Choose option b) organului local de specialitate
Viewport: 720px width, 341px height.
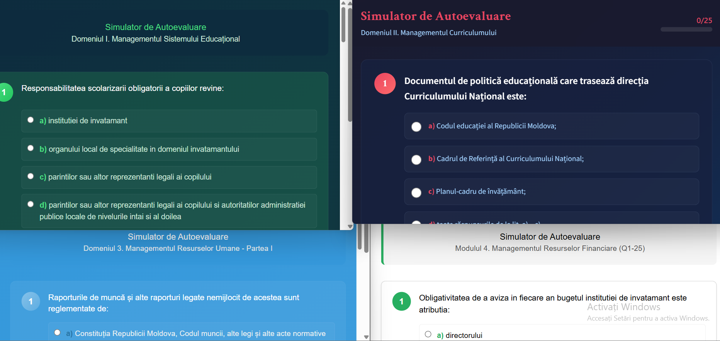click(x=31, y=148)
